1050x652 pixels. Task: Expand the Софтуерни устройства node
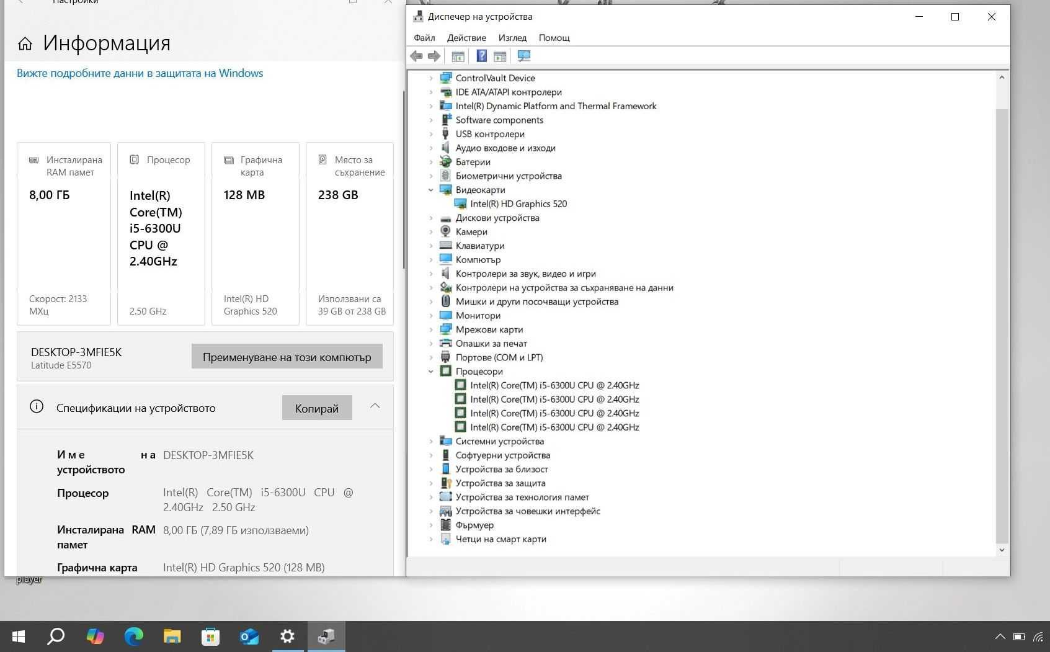(431, 455)
